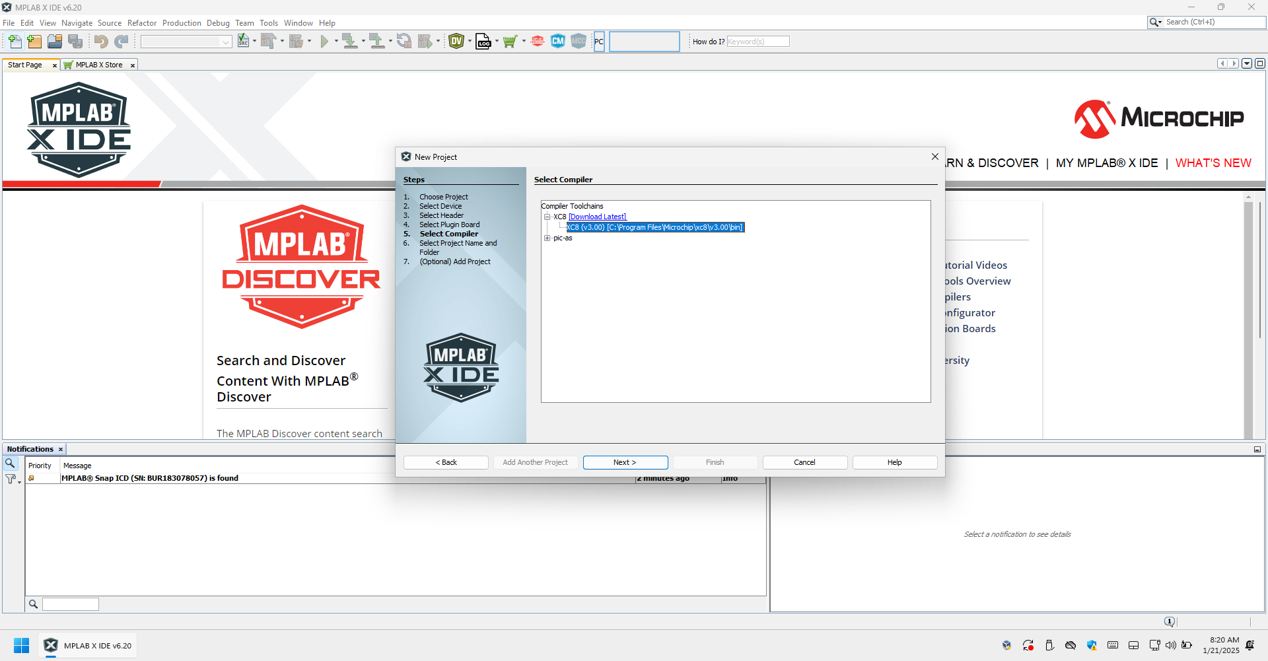Click Next in New Project dialog
This screenshot has width=1268, height=661.
pyautogui.click(x=625, y=462)
